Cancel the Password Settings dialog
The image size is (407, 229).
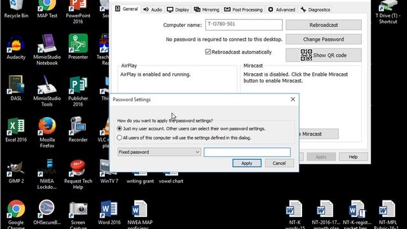(x=279, y=163)
